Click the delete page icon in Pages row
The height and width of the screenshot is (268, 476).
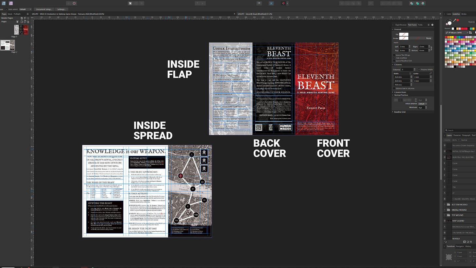coord(28,22)
